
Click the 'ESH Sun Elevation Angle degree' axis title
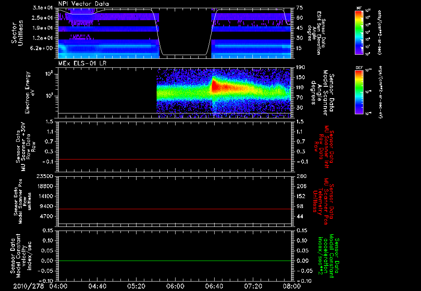(x=316, y=33)
